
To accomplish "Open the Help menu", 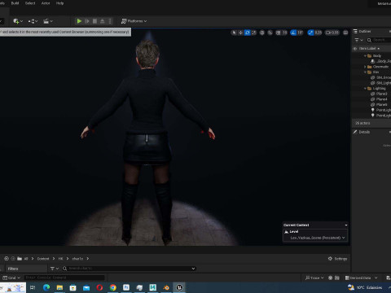I will click(59, 3).
